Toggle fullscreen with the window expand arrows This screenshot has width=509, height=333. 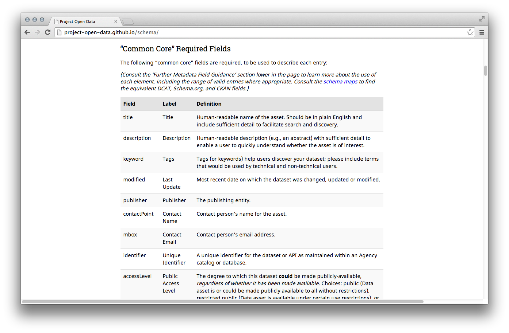coord(482,19)
